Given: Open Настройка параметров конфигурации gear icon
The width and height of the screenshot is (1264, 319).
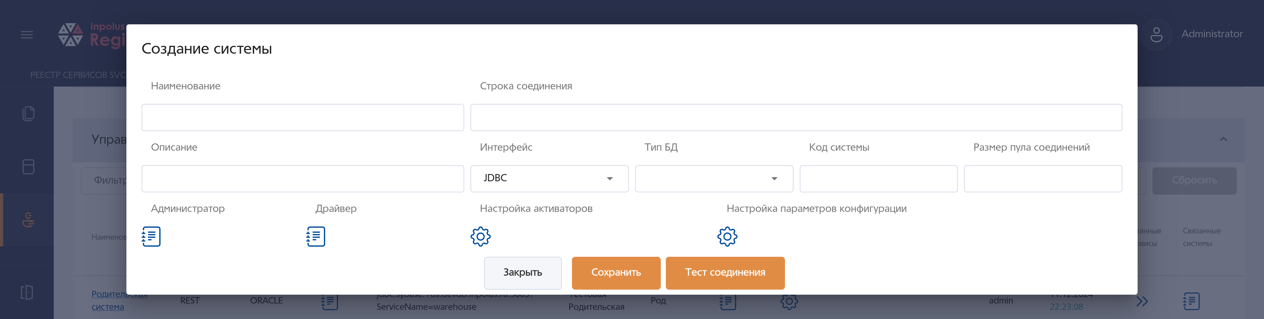Looking at the screenshot, I should coord(727,237).
